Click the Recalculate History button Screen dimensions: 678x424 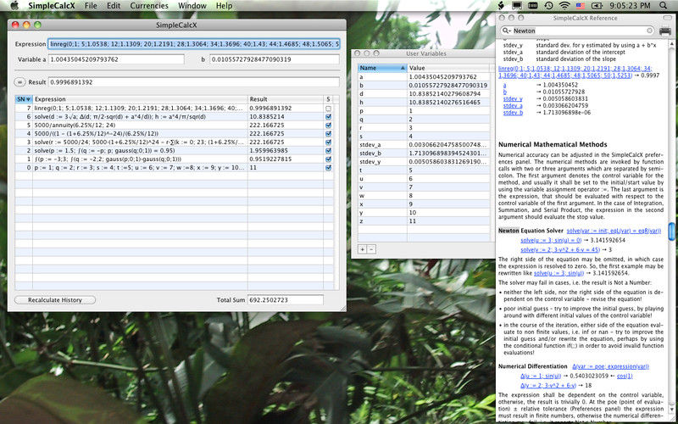[x=55, y=300]
